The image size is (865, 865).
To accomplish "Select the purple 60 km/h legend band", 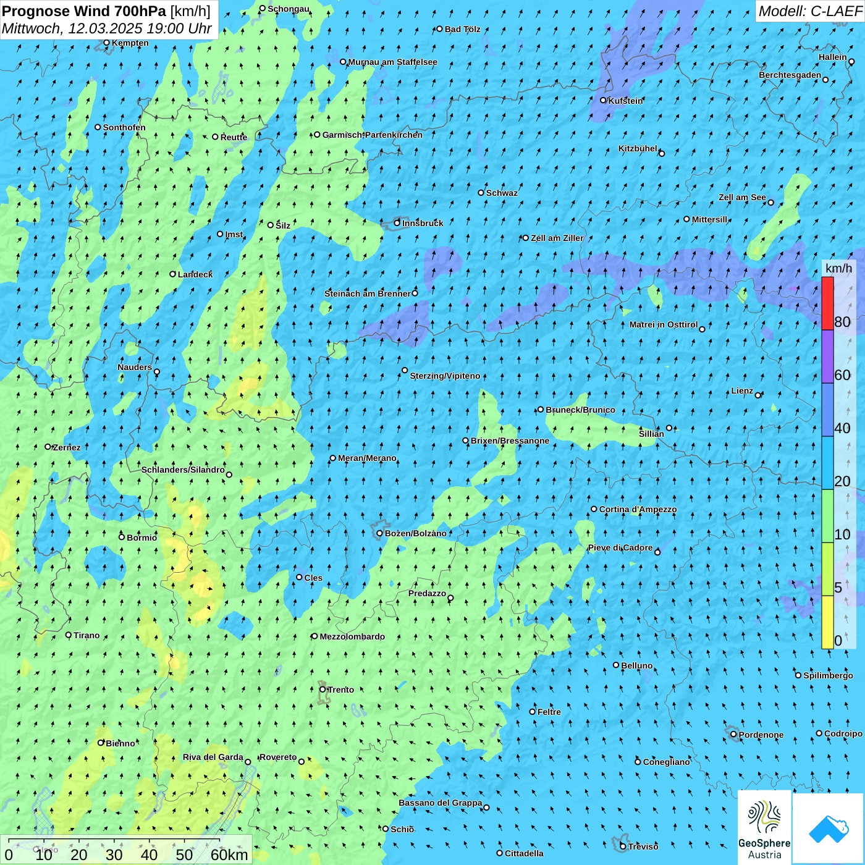I will 827,357.
